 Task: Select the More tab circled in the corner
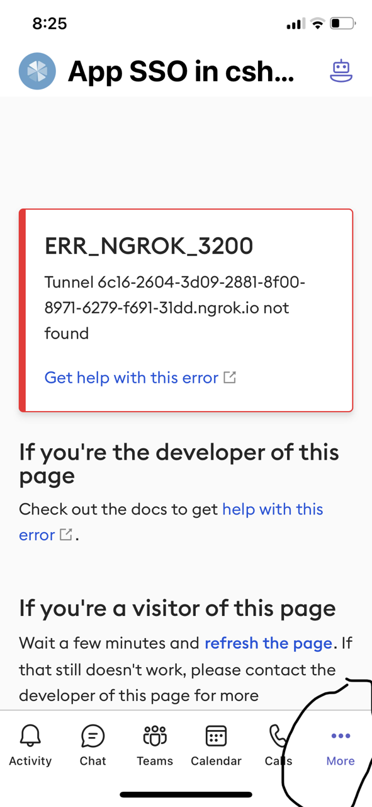click(340, 747)
